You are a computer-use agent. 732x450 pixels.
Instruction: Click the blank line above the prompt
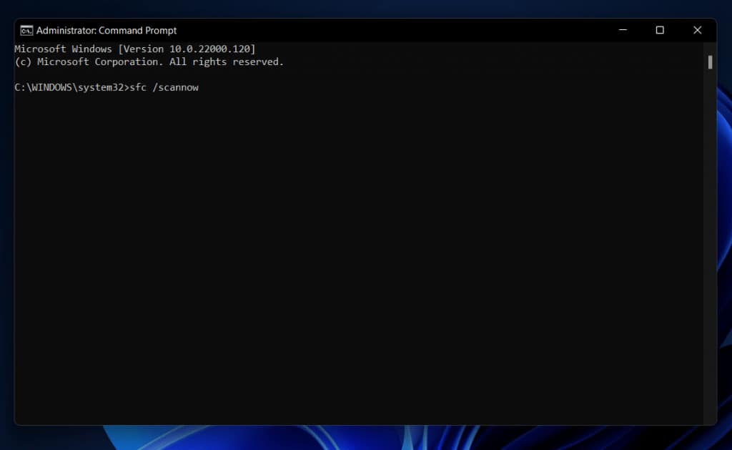click(x=214, y=74)
